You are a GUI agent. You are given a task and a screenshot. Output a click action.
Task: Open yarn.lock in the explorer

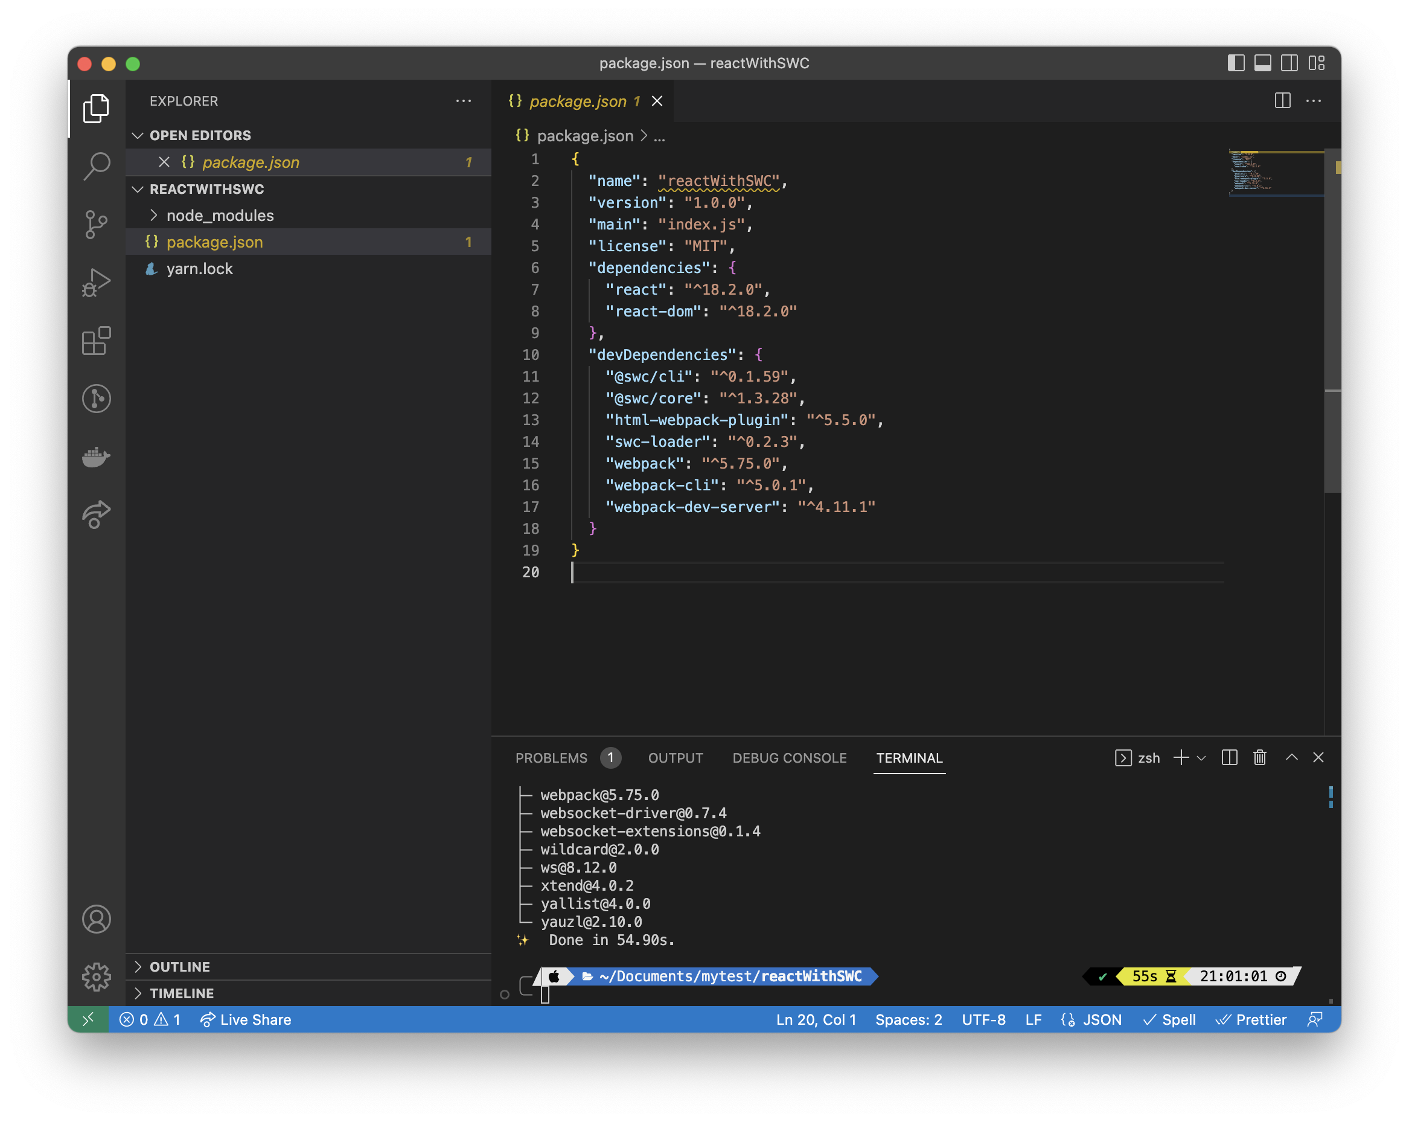pos(199,269)
